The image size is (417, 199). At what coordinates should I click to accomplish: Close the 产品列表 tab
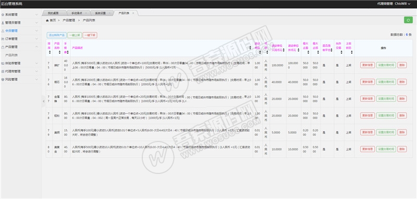click(133, 13)
